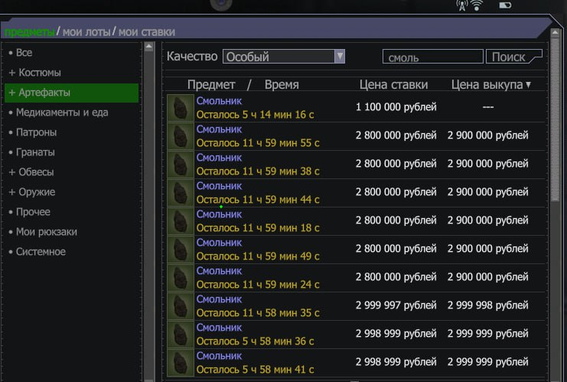The image size is (567, 382).
Task: Click bid price 1 100 000 рублей
Action: click(x=396, y=107)
